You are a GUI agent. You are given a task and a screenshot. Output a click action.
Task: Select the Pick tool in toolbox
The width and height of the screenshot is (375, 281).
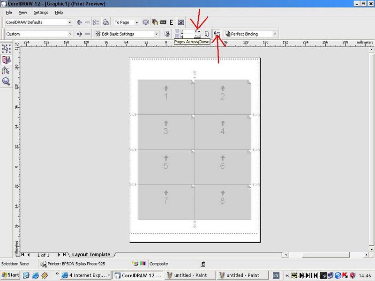click(6, 48)
